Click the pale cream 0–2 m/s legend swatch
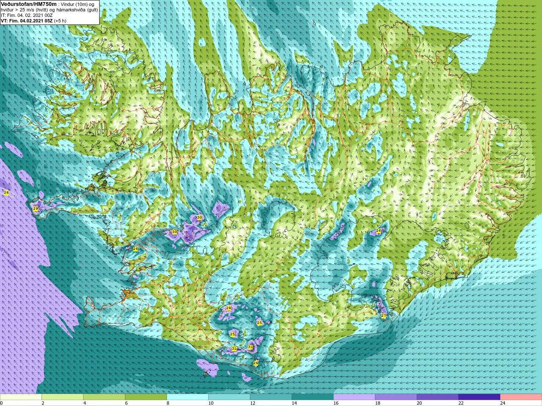 (x=21, y=397)
